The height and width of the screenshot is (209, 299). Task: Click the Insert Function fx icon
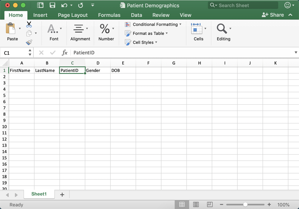pyautogui.click(x=64, y=53)
